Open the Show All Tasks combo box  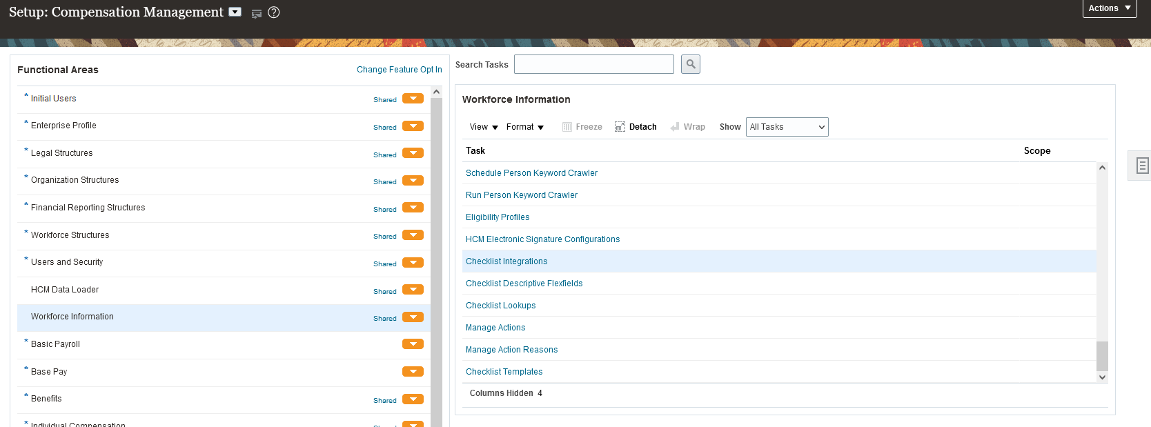click(x=787, y=127)
